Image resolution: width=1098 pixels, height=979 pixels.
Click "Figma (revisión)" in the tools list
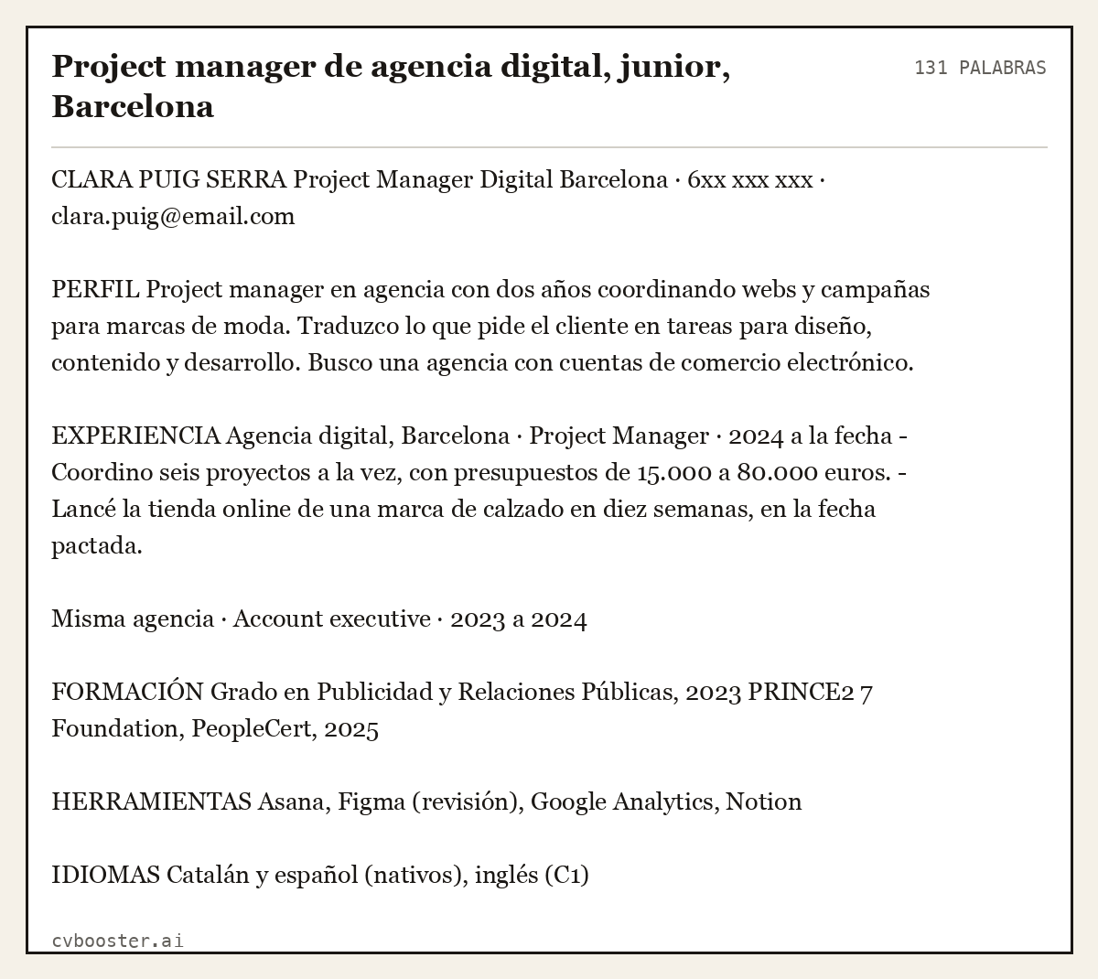pyautogui.click(x=427, y=801)
